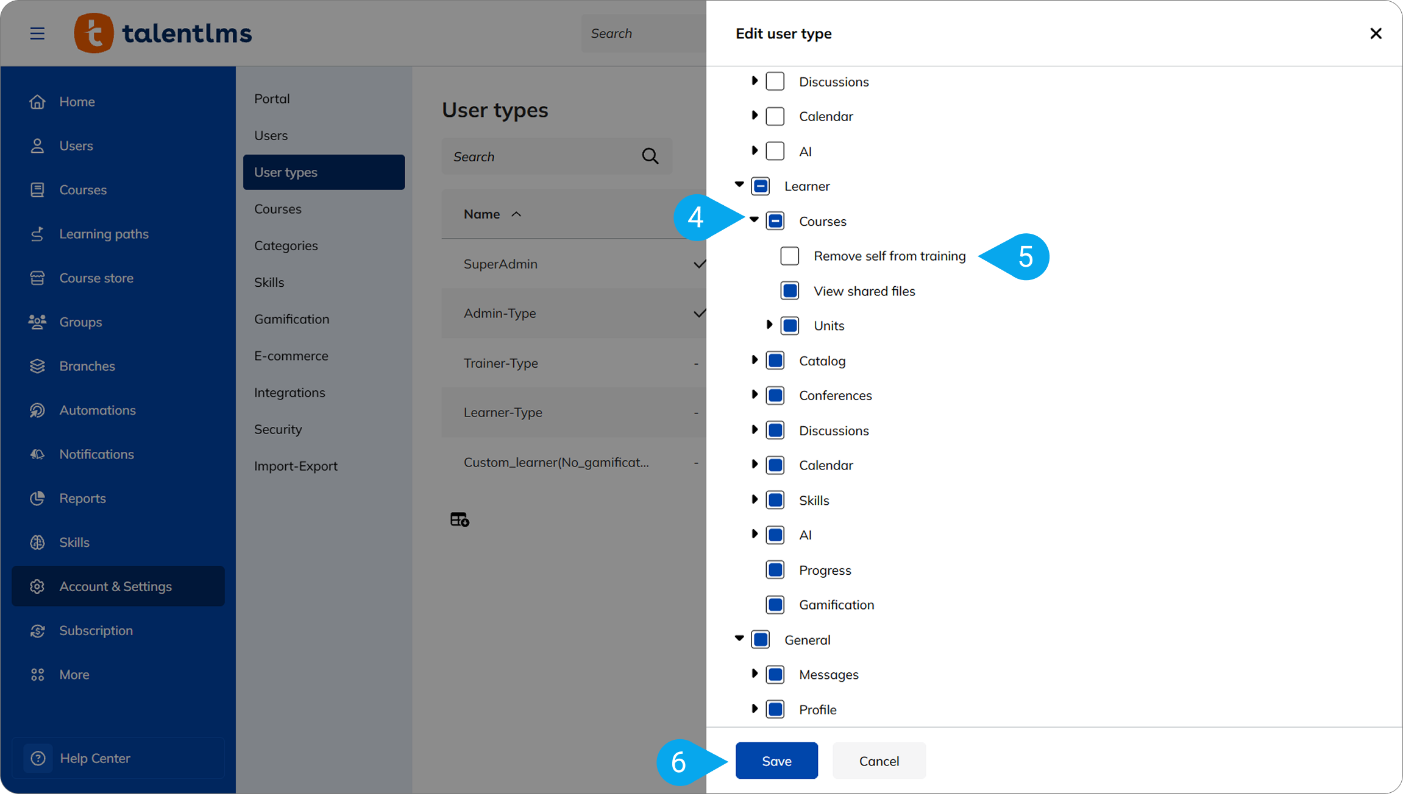Click the add table icon below the list
This screenshot has width=1403, height=794.
[x=460, y=519]
